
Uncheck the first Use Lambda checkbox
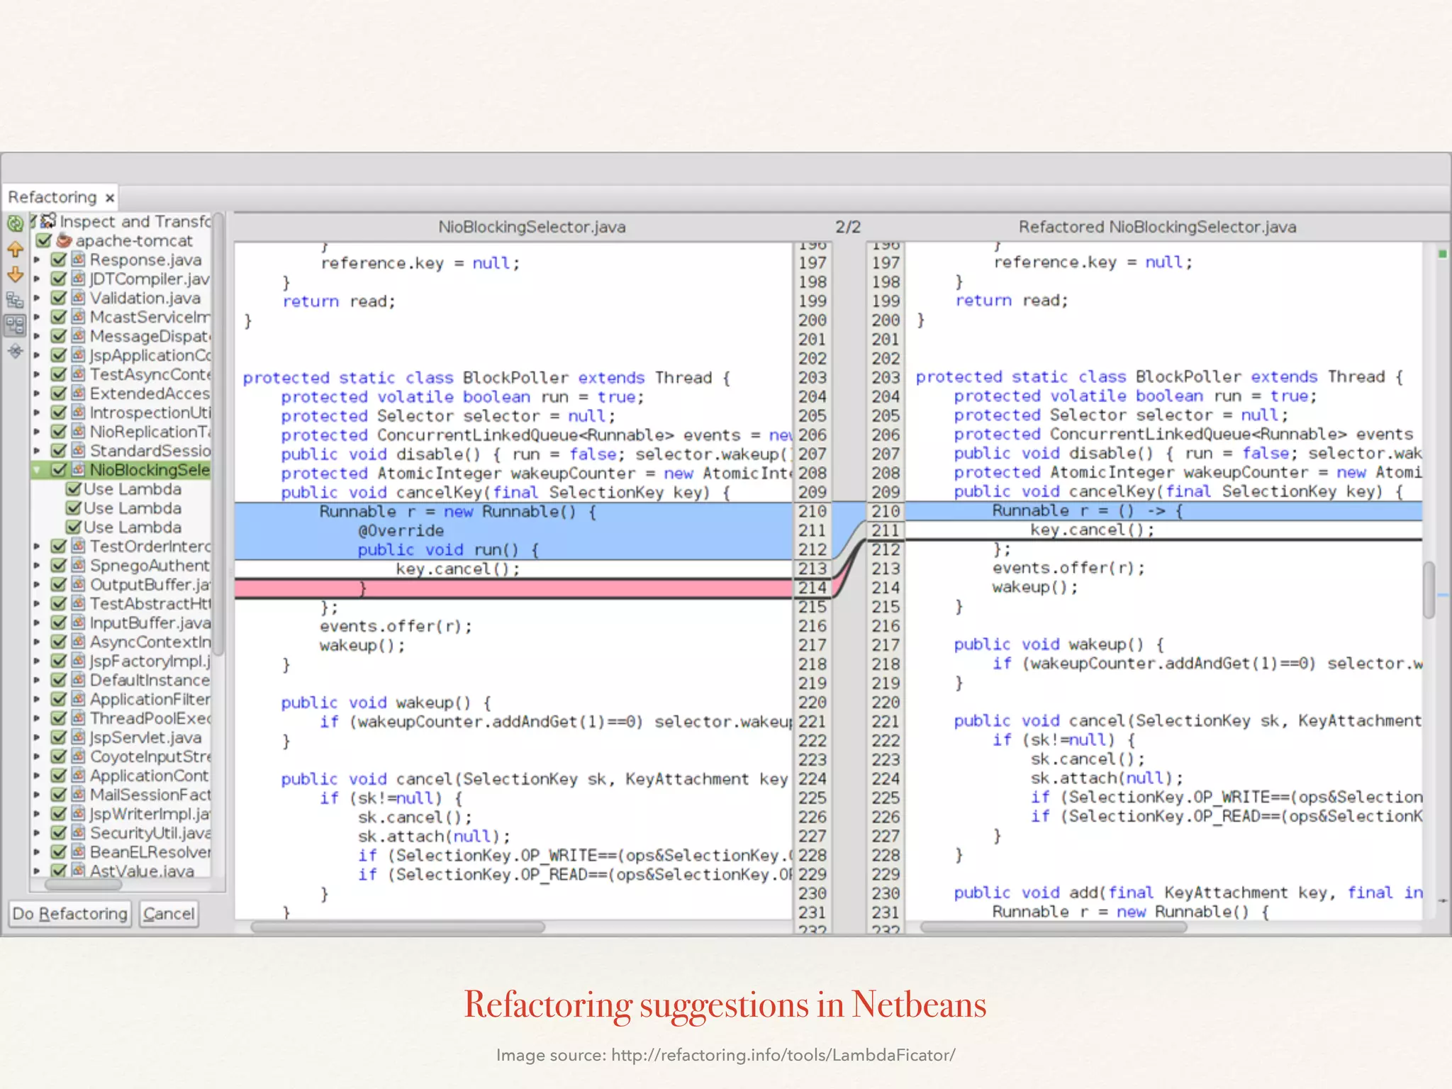click(73, 489)
